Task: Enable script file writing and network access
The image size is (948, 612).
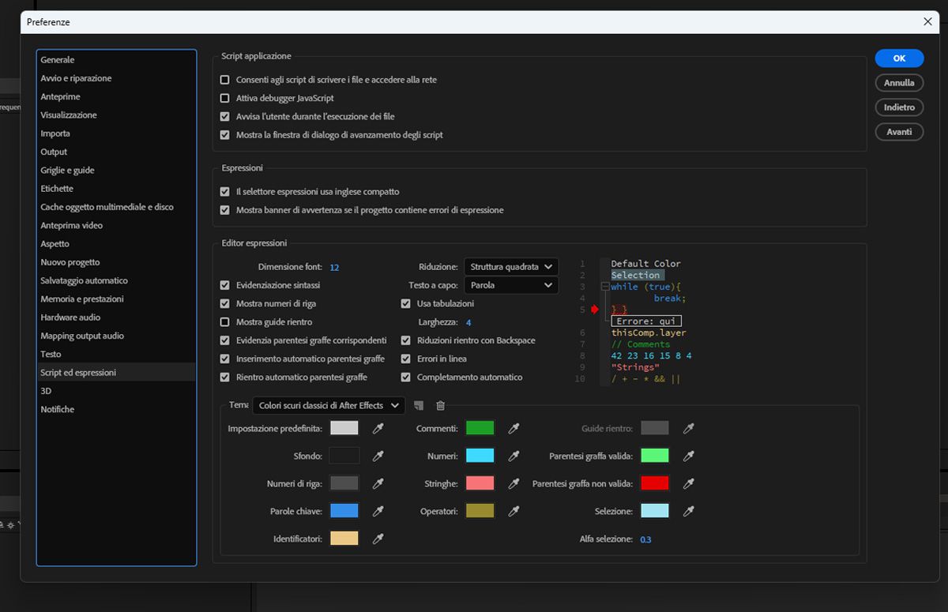Action: (225, 80)
